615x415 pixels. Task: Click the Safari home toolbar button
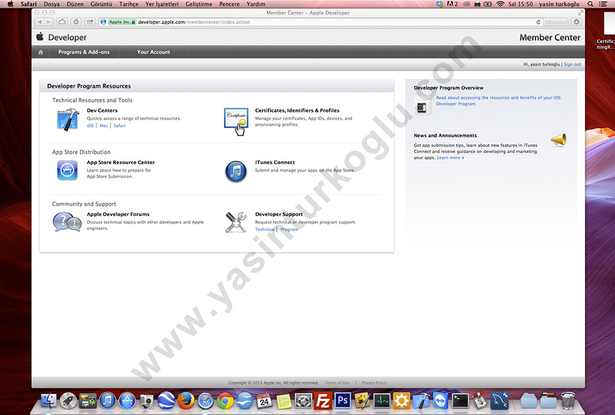pos(76,22)
